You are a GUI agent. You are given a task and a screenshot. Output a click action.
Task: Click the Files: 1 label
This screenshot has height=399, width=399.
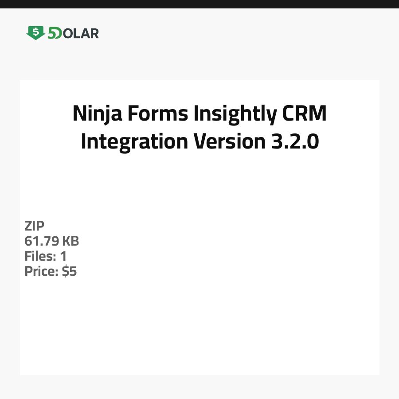[x=46, y=256]
